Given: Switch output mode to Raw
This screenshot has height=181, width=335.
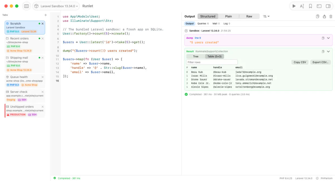Looking at the screenshot, I should [x=249, y=16].
